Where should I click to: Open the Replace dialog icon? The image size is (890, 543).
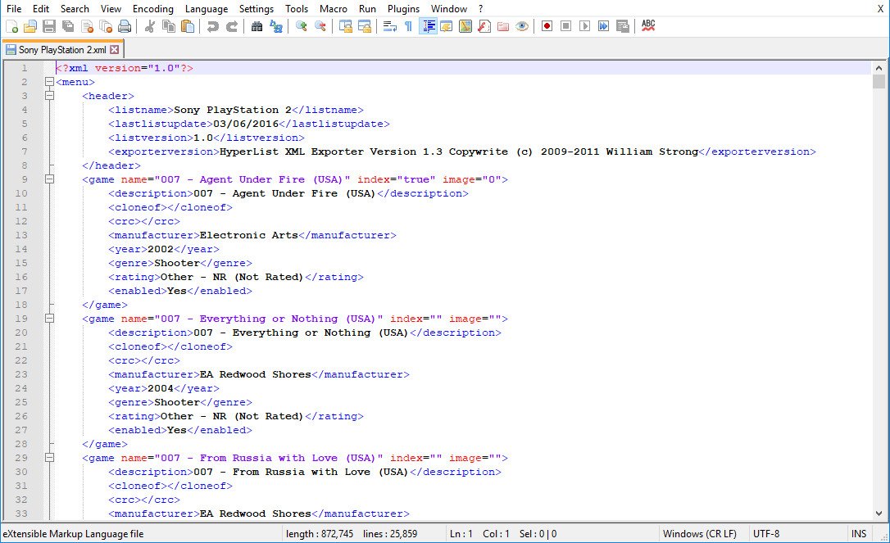tap(276, 26)
